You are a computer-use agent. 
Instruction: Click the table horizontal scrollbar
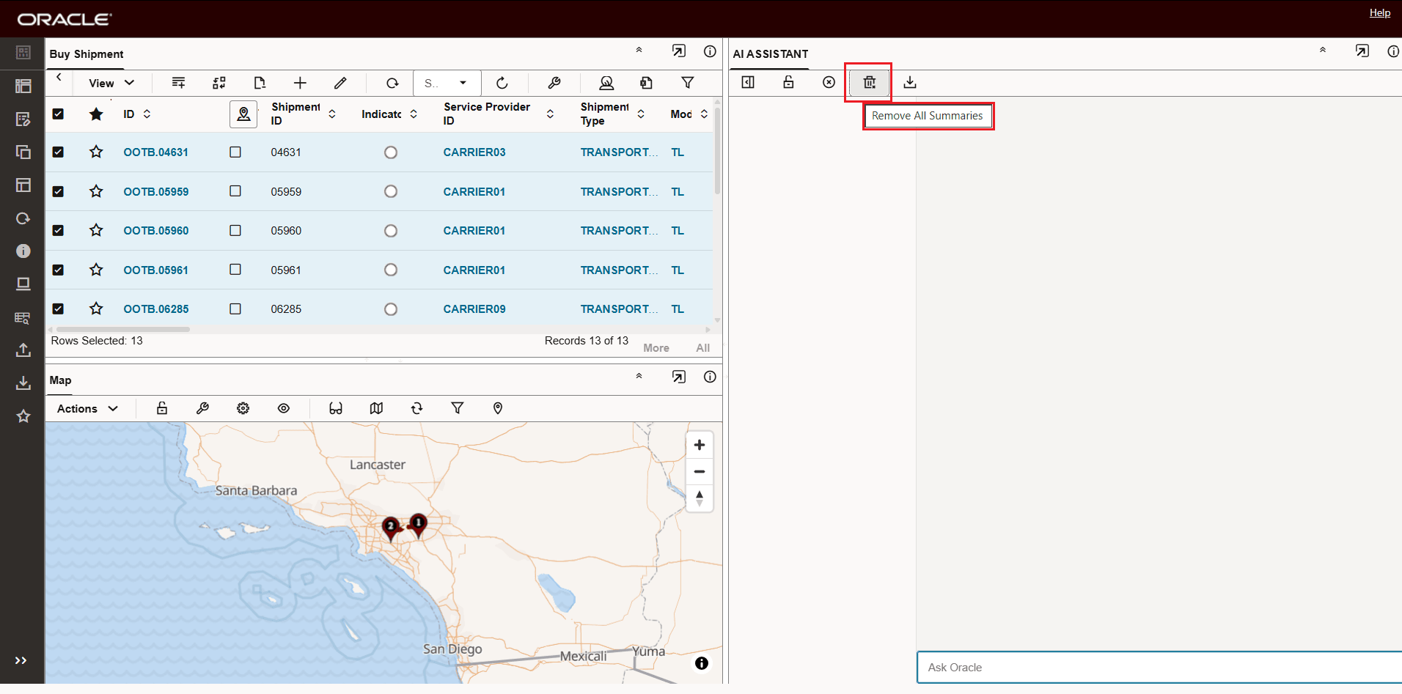122,330
